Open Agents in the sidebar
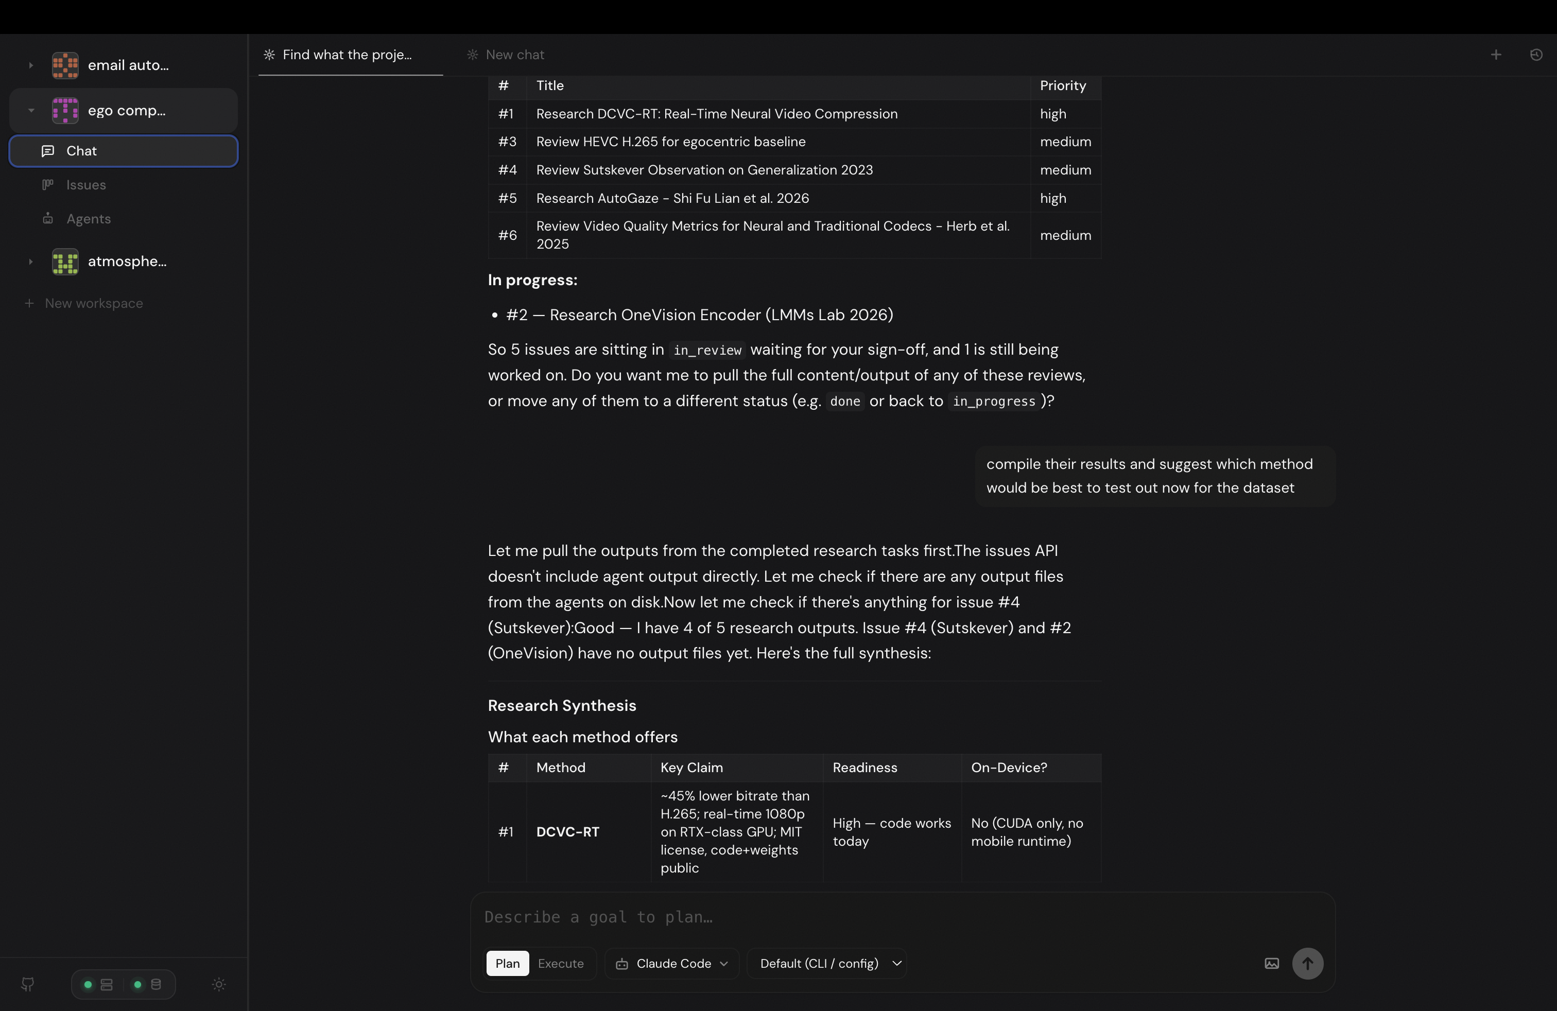 89,219
